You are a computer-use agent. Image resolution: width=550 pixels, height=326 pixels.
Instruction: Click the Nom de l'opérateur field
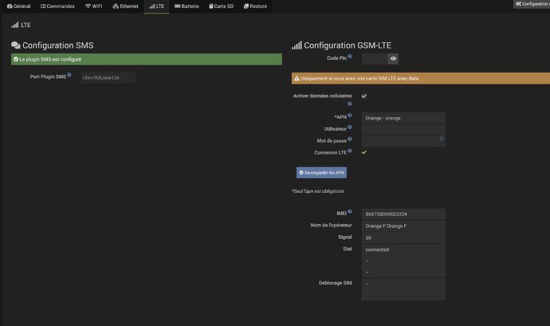pos(403,226)
